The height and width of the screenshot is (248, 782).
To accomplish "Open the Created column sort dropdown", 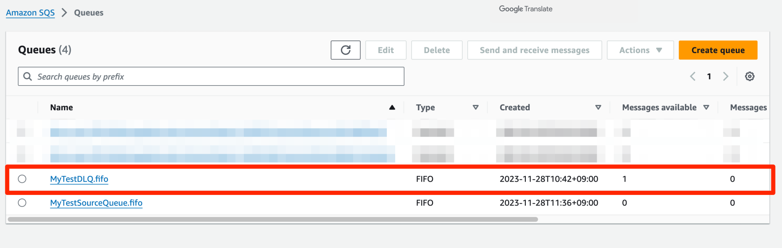I will pos(598,107).
